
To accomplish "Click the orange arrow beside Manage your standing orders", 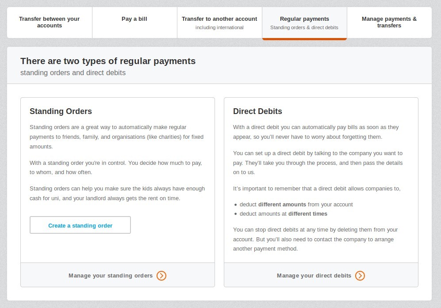I will click(x=161, y=276).
